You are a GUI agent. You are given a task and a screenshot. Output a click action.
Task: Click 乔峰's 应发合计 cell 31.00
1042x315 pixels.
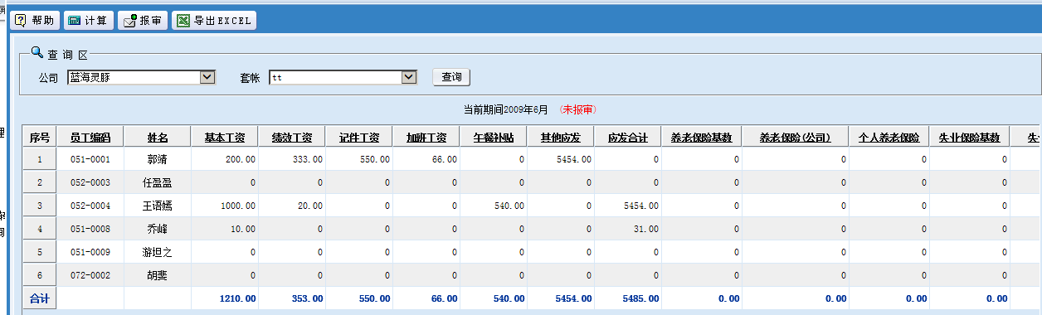click(x=628, y=228)
